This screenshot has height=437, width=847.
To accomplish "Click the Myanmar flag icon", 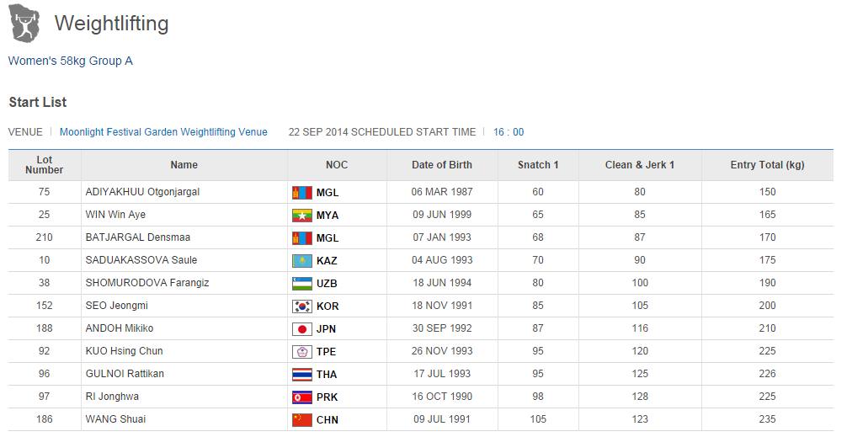I will pyautogui.click(x=302, y=216).
